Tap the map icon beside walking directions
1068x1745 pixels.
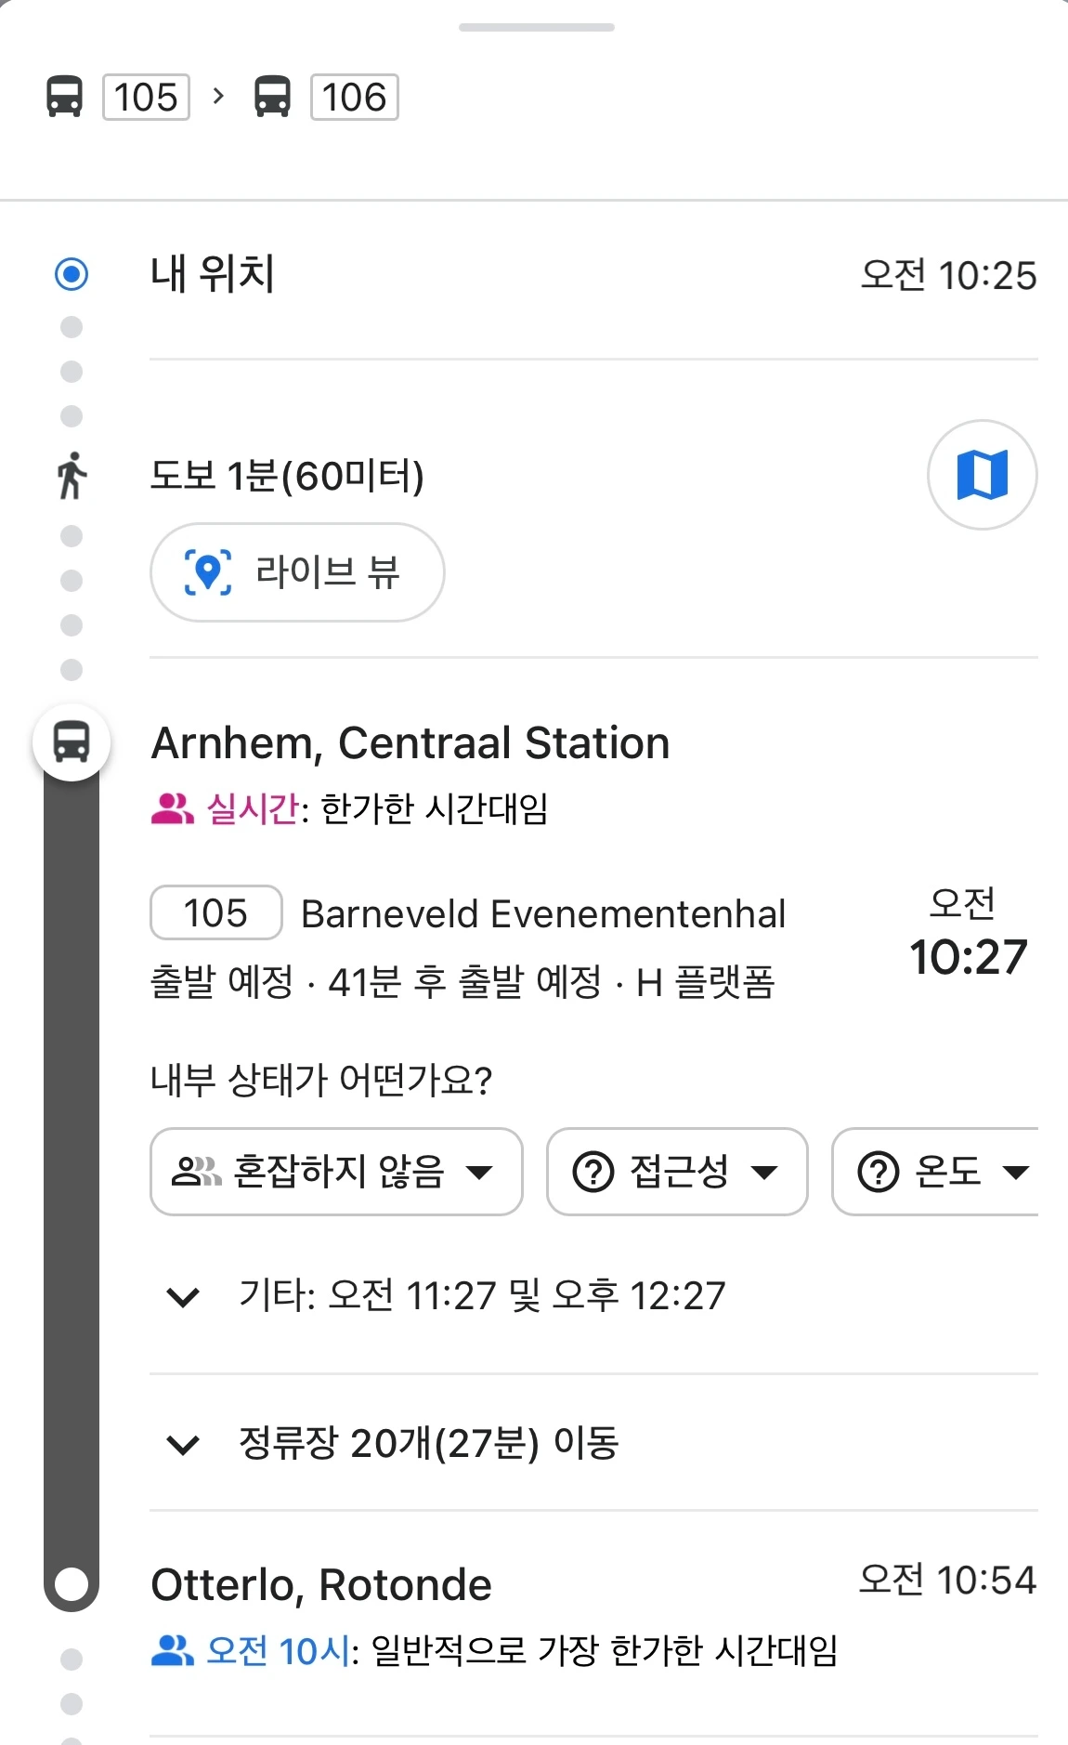[x=982, y=475]
